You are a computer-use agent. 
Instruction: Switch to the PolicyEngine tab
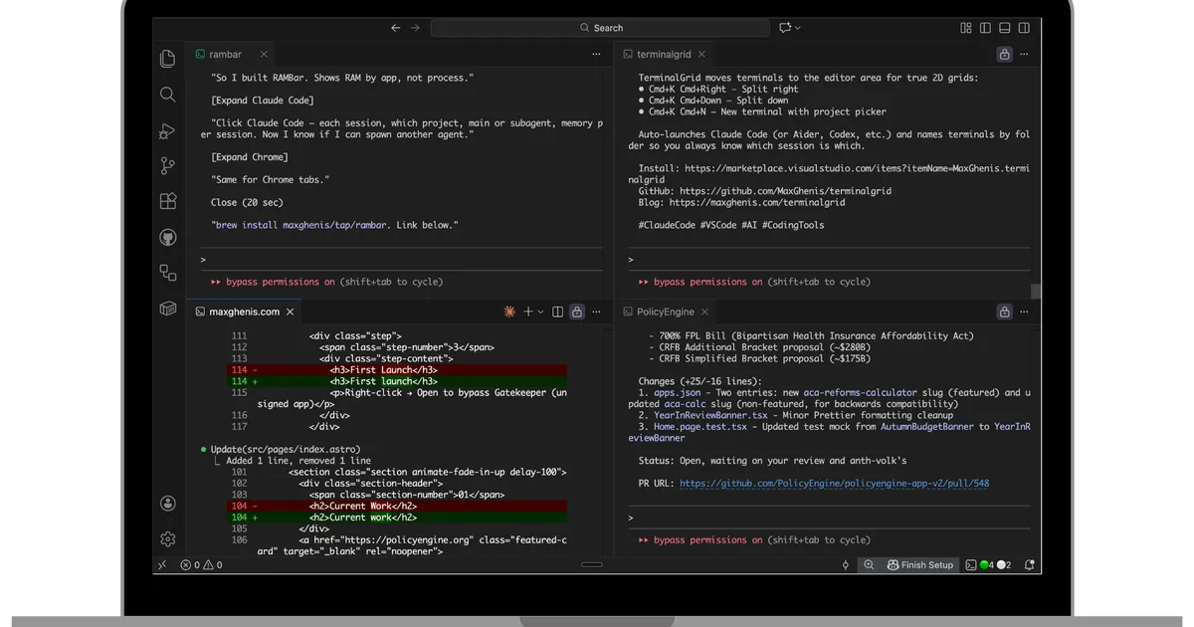tap(665, 312)
